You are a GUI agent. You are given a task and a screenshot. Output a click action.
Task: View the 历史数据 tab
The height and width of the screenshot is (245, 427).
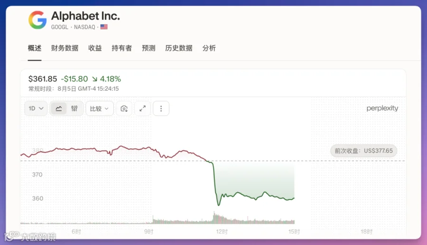tap(179, 48)
